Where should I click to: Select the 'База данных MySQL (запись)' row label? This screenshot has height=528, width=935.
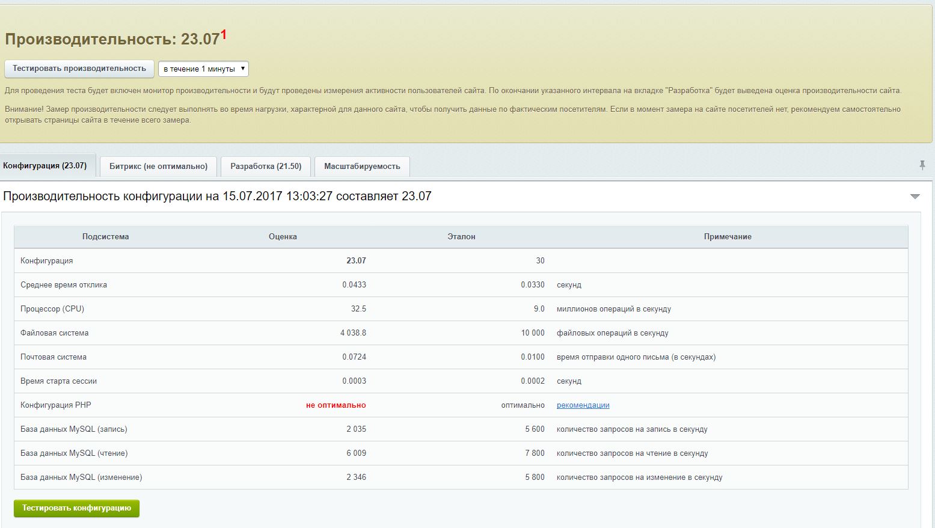[73, 429]
